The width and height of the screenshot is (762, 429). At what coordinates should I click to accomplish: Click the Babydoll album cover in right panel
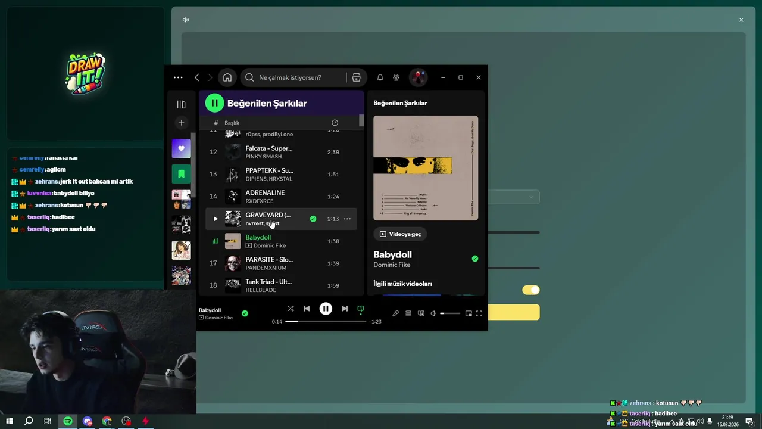426,168
